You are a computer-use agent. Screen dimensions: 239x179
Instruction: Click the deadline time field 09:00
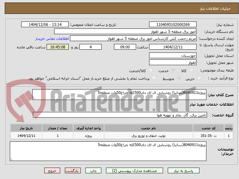pos(125,47)
